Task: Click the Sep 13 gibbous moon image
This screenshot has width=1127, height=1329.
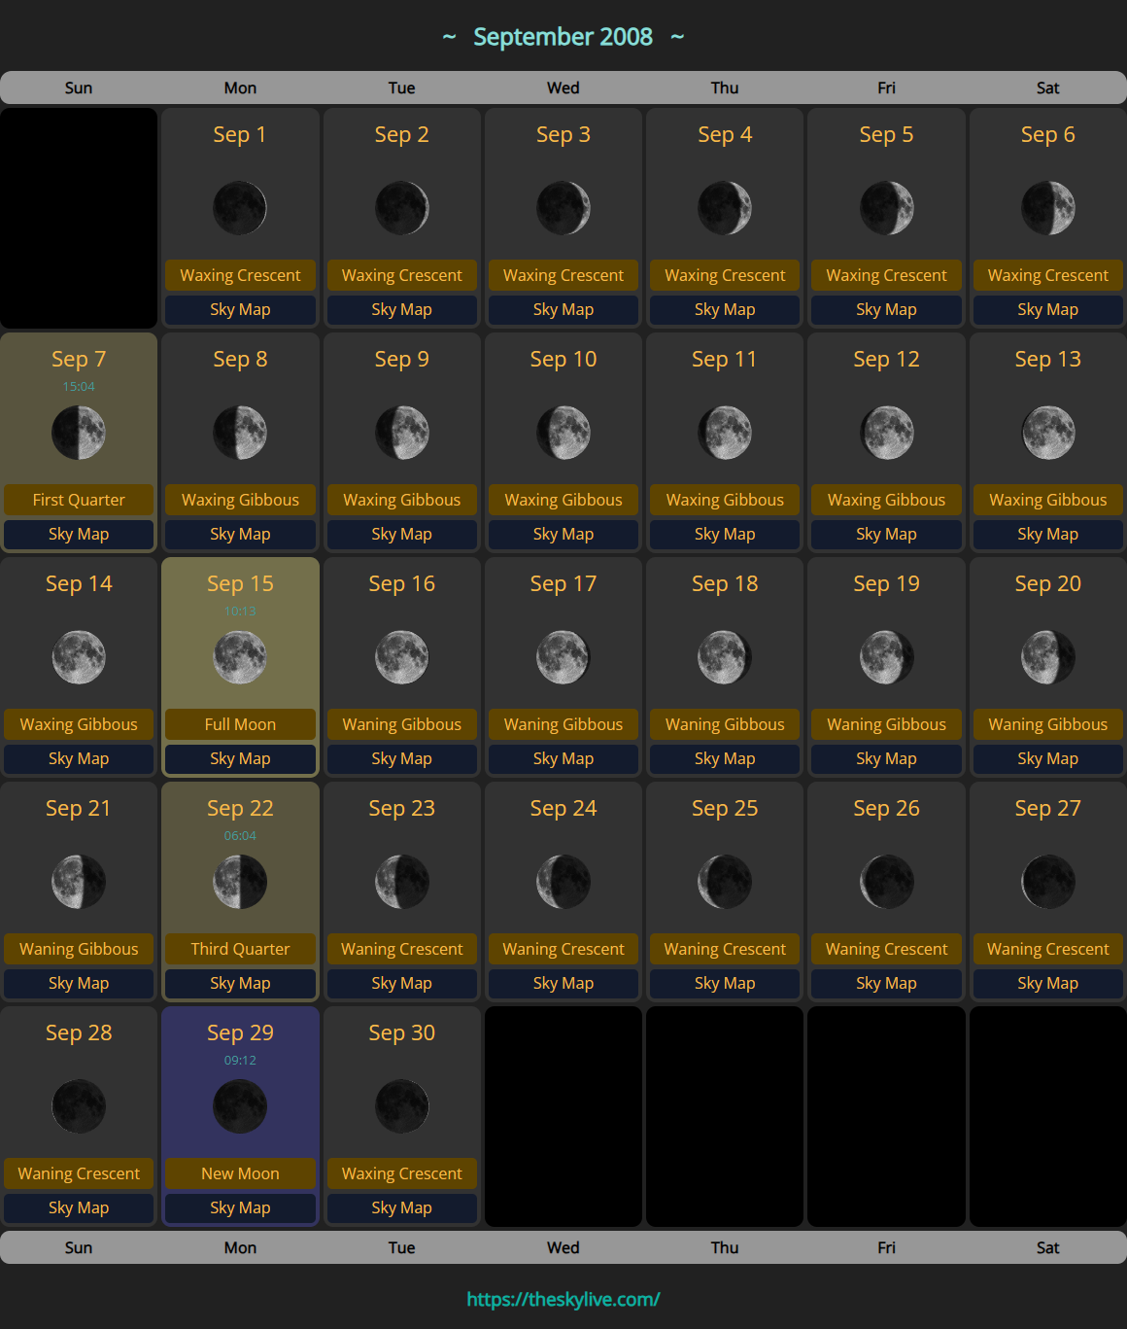Action: click(1048, 433)
